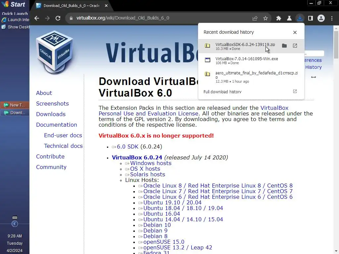Viewport: 339px width, 254px height.
Task: Download openSUSE 13.2 / Leap 42 package
Action: 178,247
